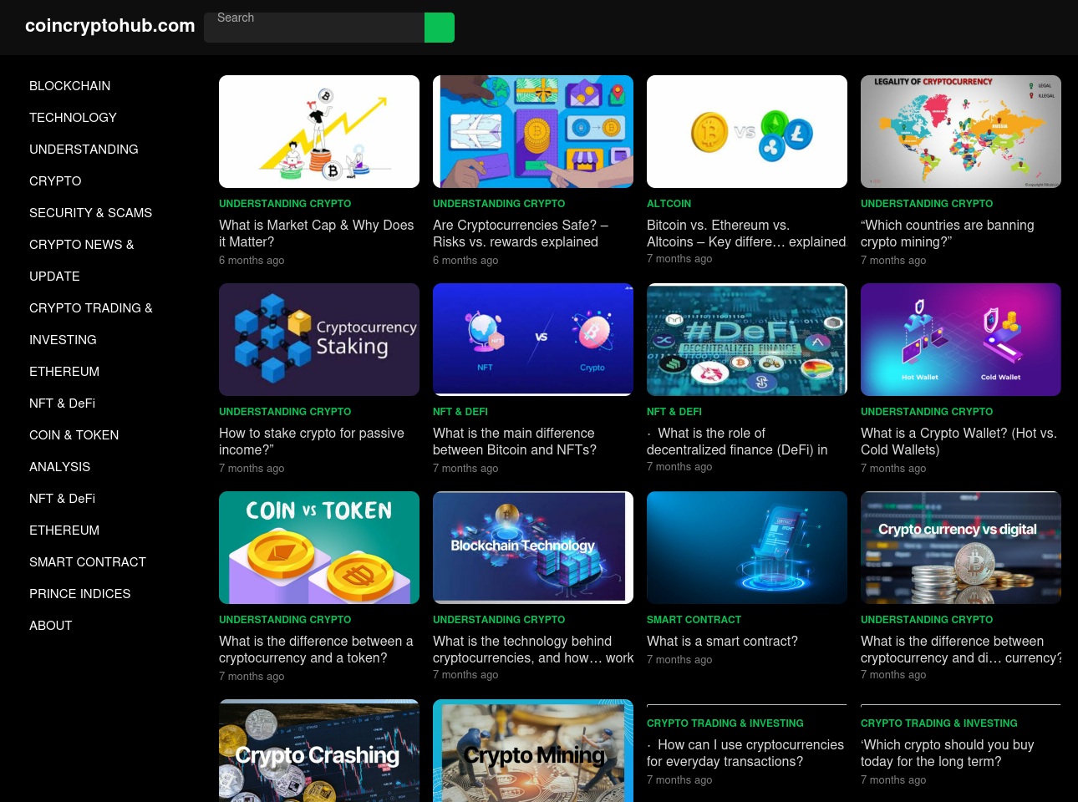Open the Bitcoin vs Ethereum coins thumbnail

[x=747, y=132]
